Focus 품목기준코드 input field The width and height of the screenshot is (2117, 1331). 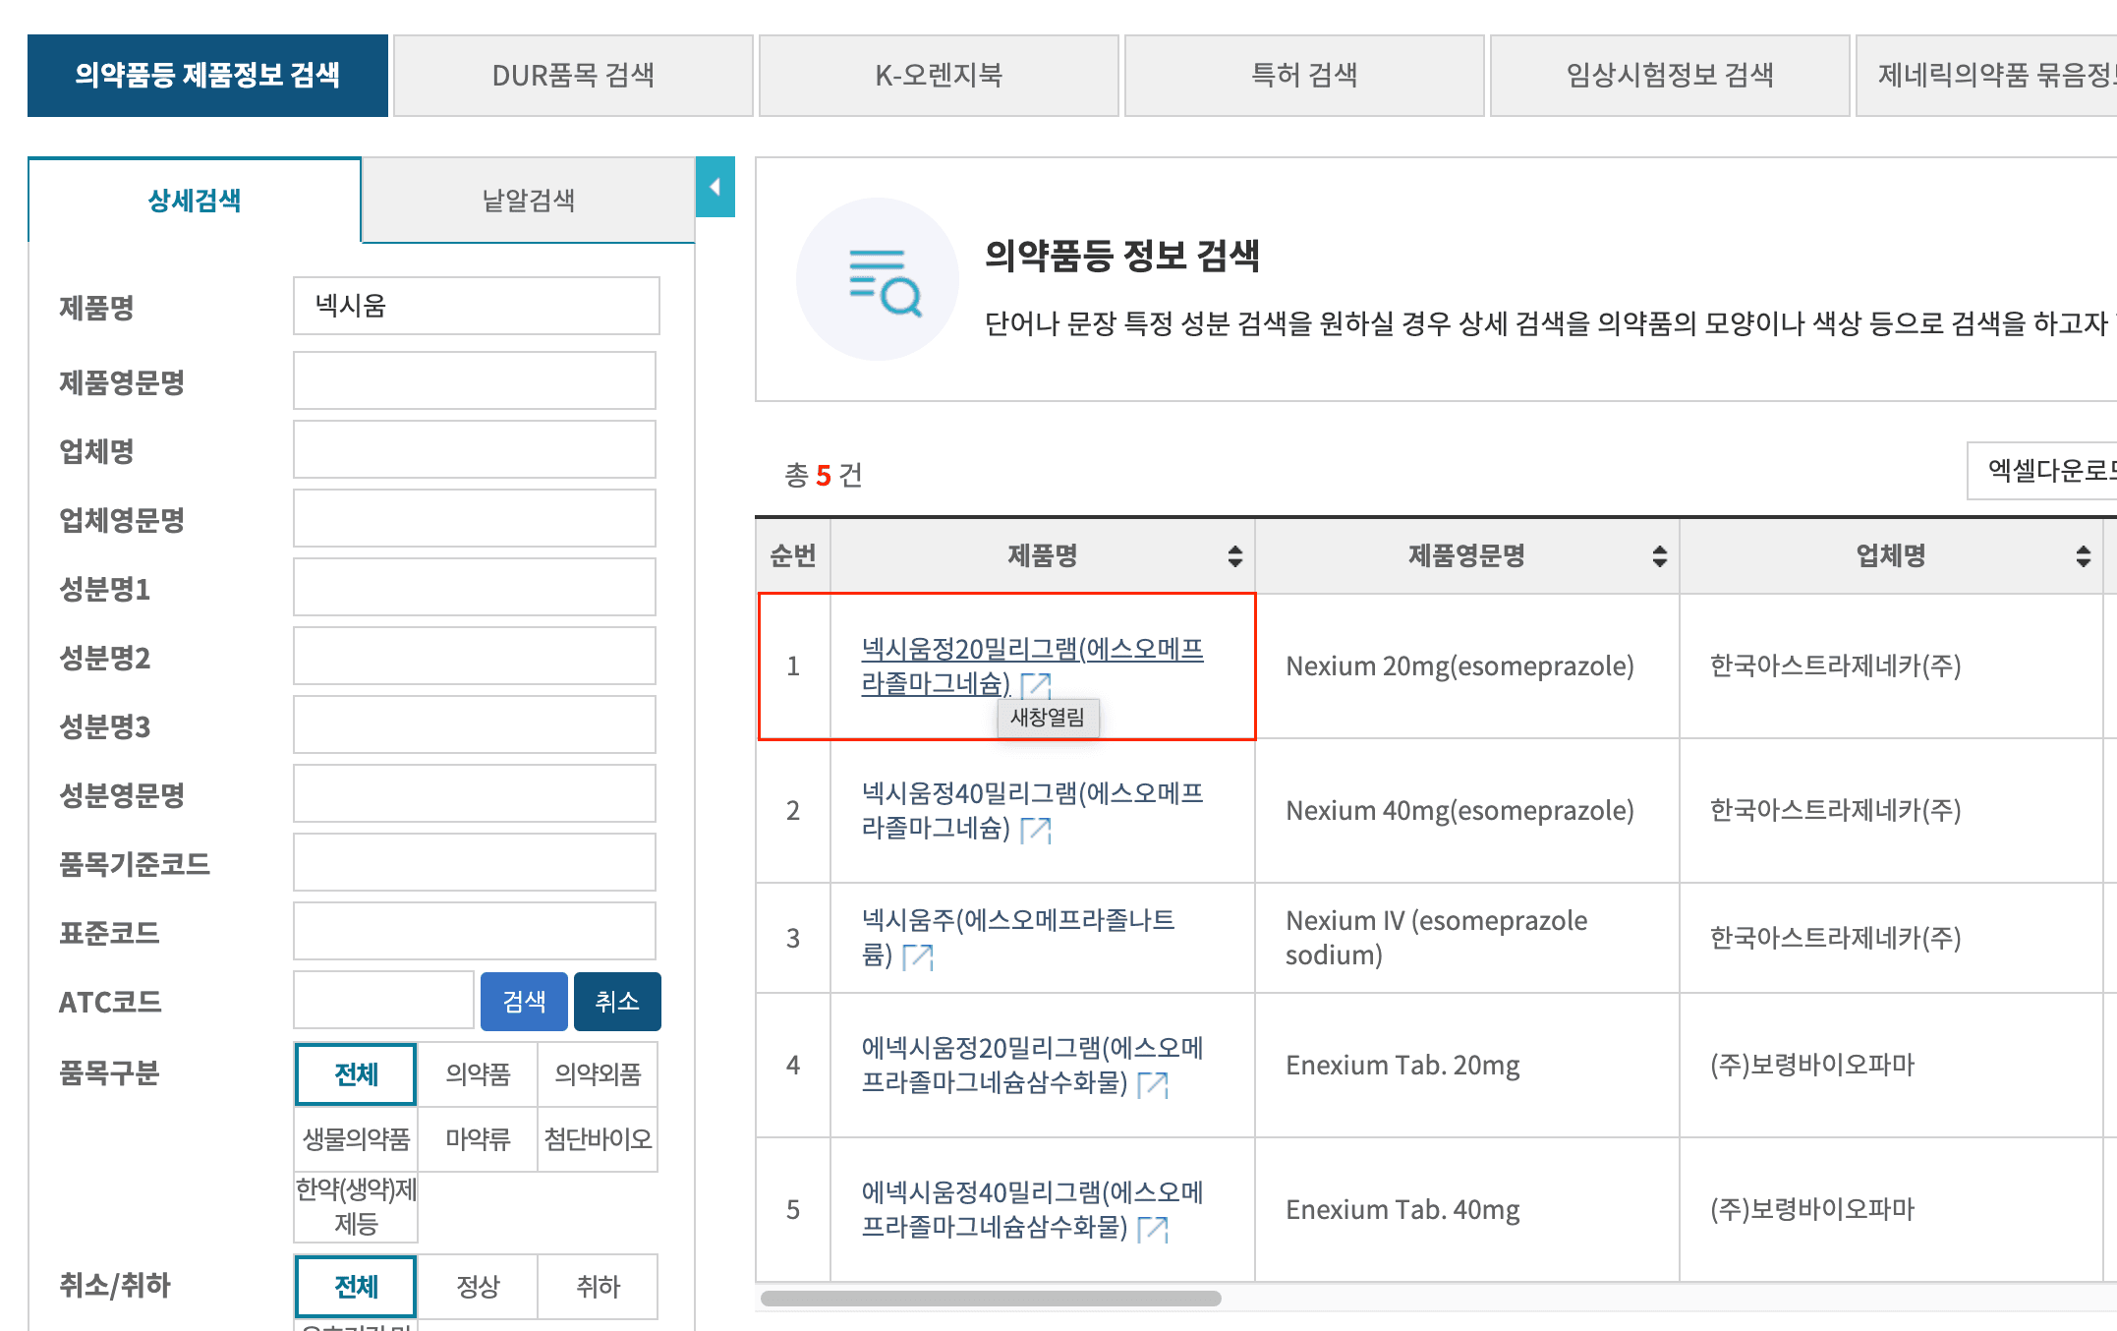(475, 862)
